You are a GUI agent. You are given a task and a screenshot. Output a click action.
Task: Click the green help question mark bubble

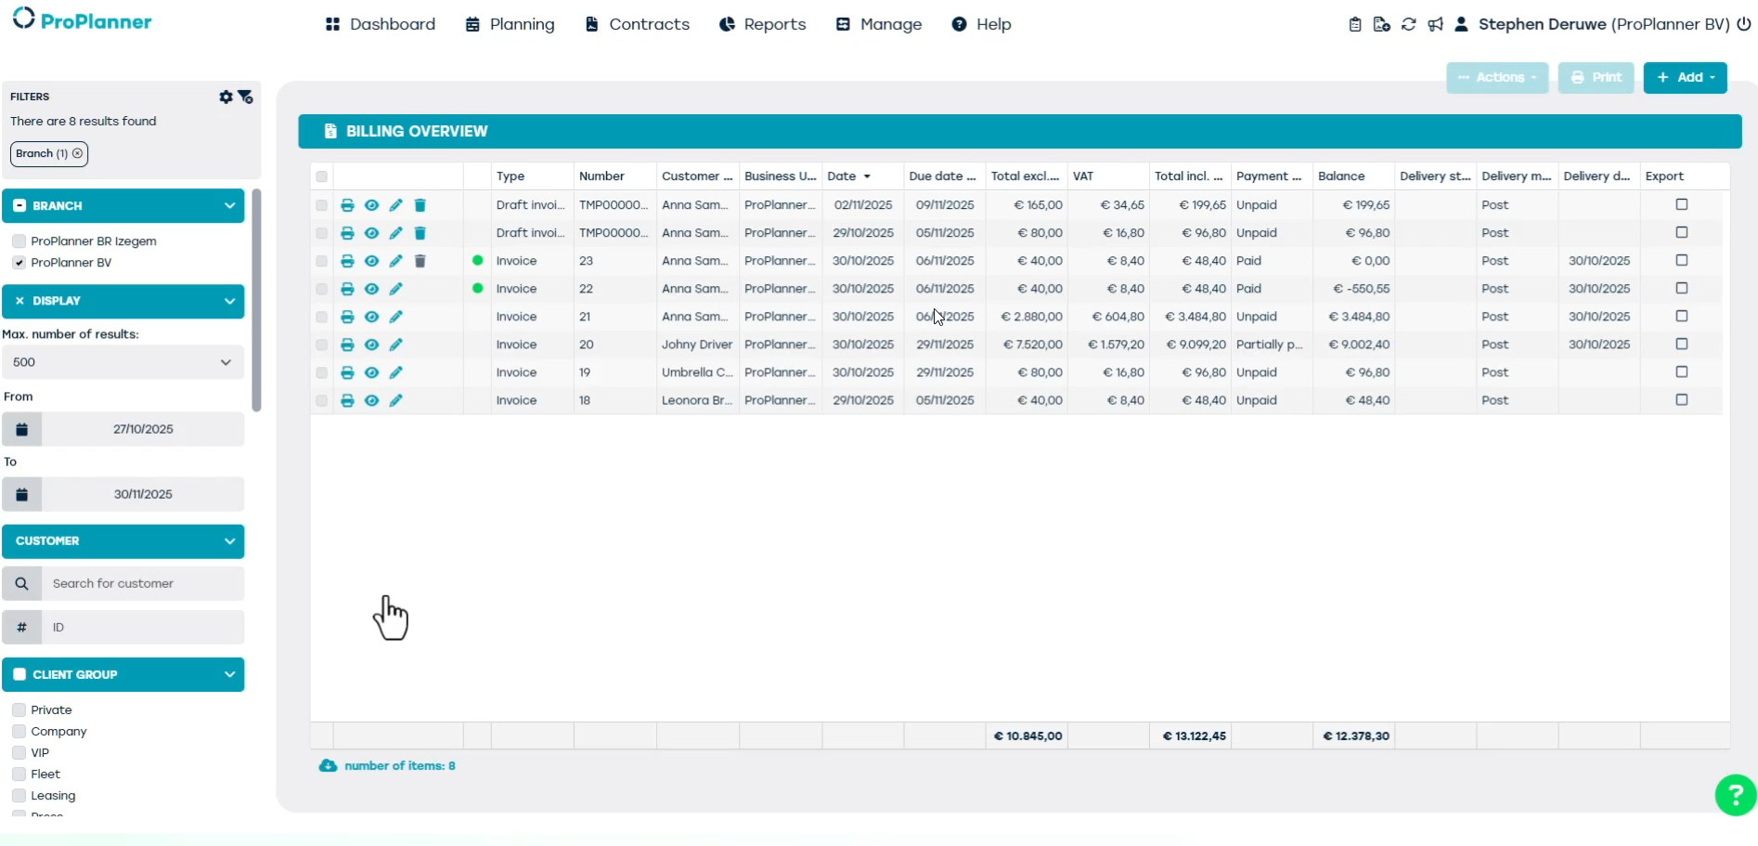pos(1735,795)
